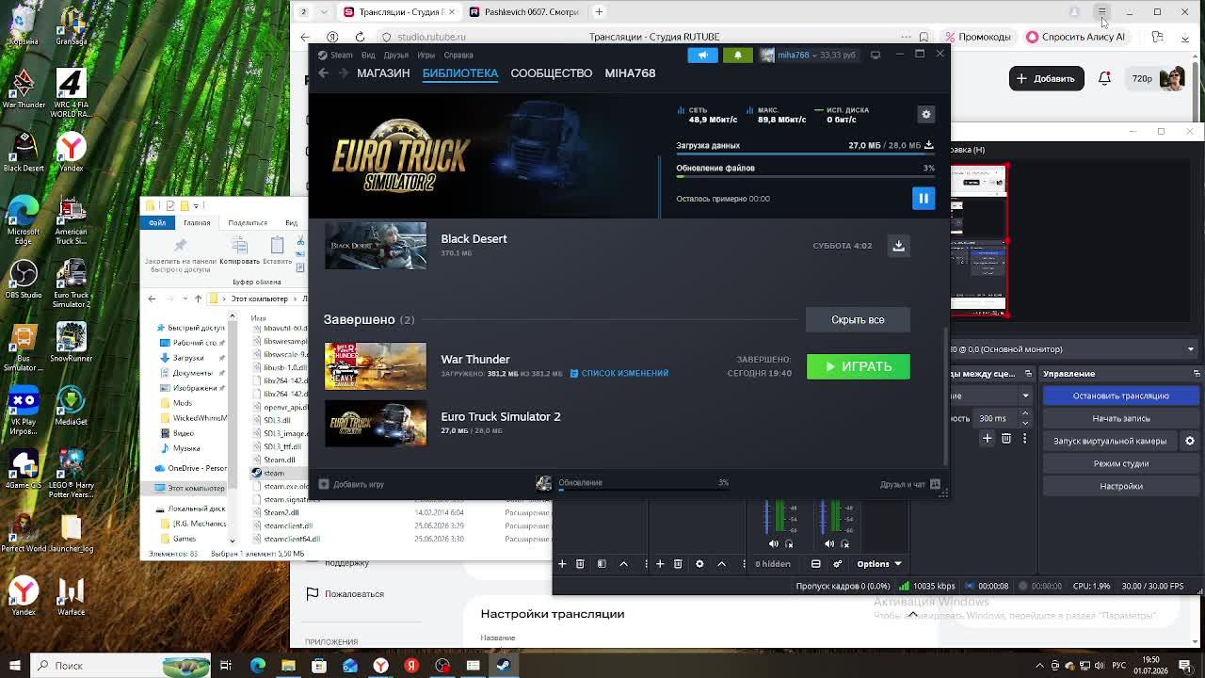1205x678 pixels.
Task: Open MIHA768 profile tab
Action: 630,73
